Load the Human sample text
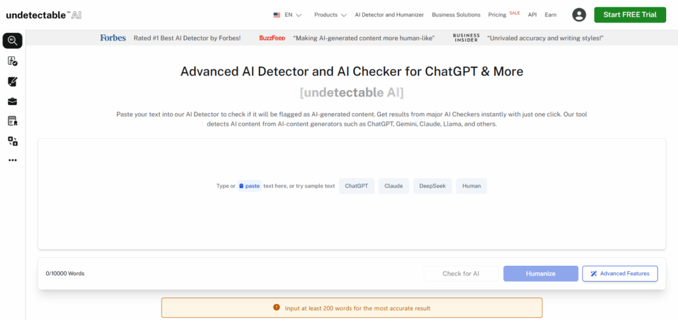This screenshot has height=320, width=678. (471, 186)
